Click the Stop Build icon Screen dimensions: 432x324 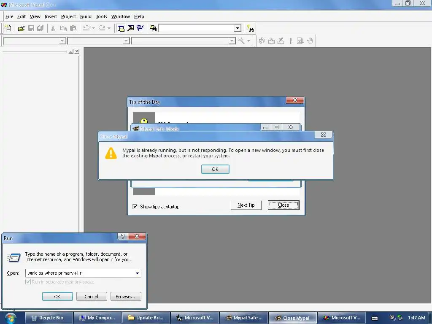[x=281, y=41]
